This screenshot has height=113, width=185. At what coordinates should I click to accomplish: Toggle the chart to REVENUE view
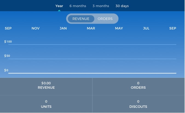click(81, 19)
